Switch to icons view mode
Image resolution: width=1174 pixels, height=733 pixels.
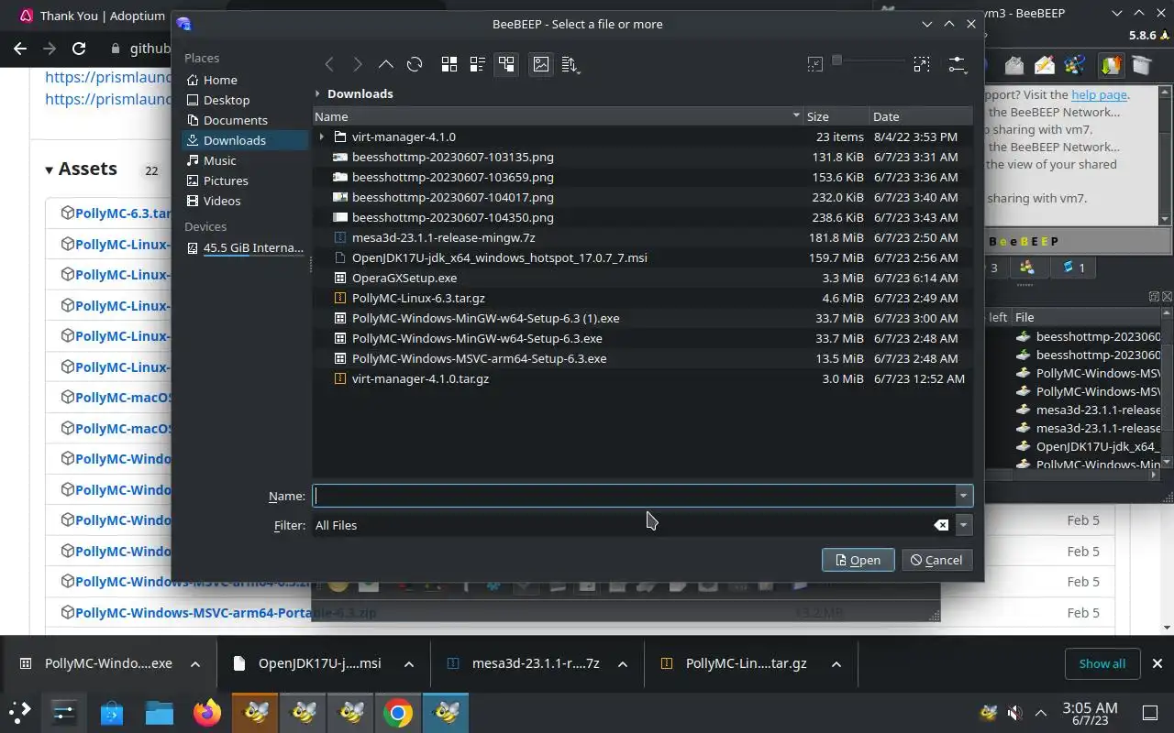click(449, 64)
